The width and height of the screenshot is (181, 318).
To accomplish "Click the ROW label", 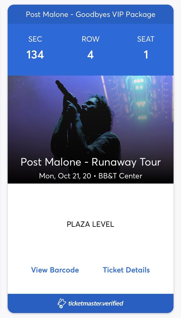I will (91, 39).
